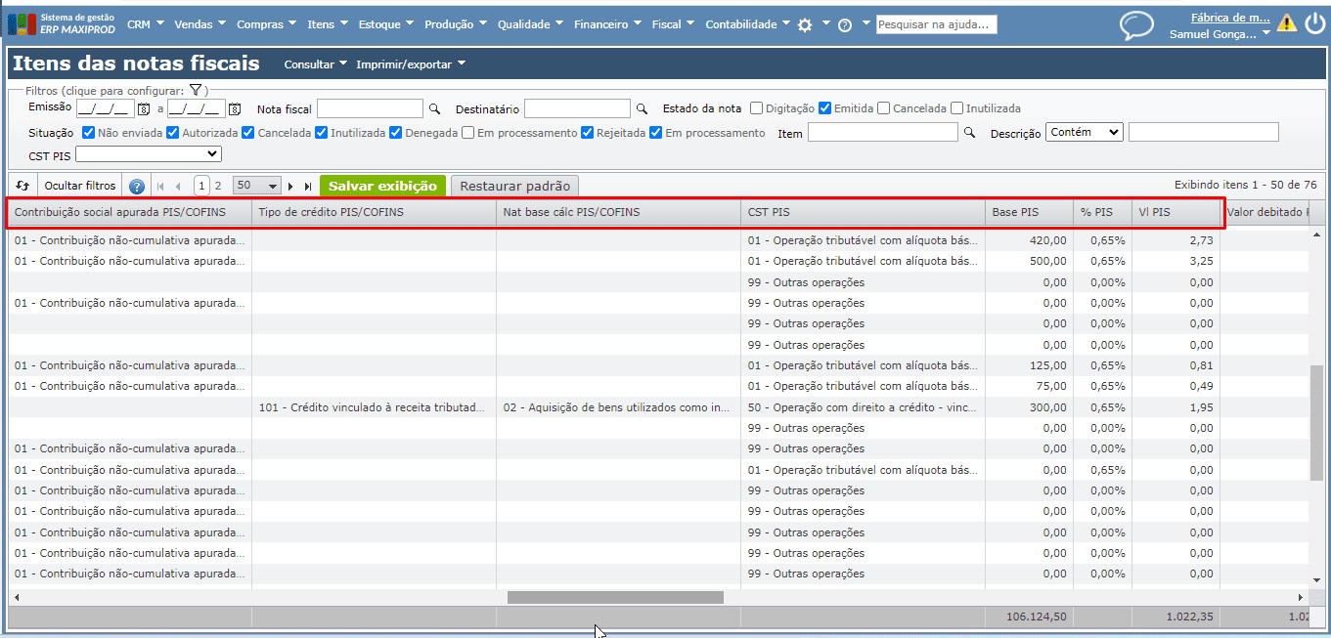This screenshot has height=638, width=1331.
Task: Open the page size 50 dropdown
Action: coord(257,186)
